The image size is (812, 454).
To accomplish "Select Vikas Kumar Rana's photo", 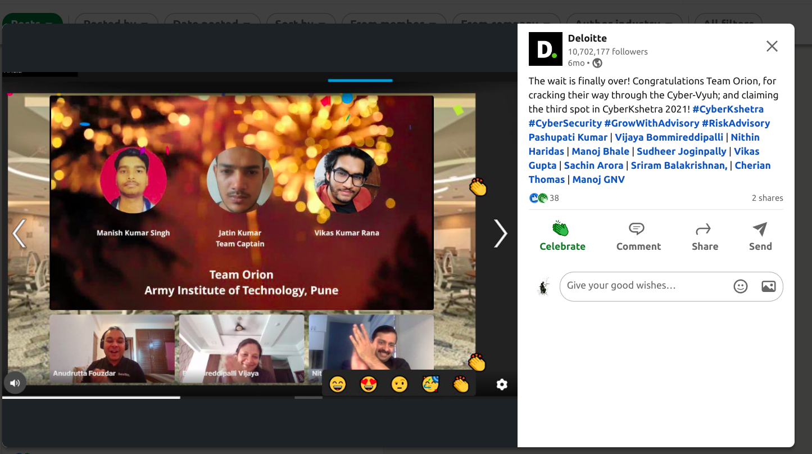I will 347,180.
